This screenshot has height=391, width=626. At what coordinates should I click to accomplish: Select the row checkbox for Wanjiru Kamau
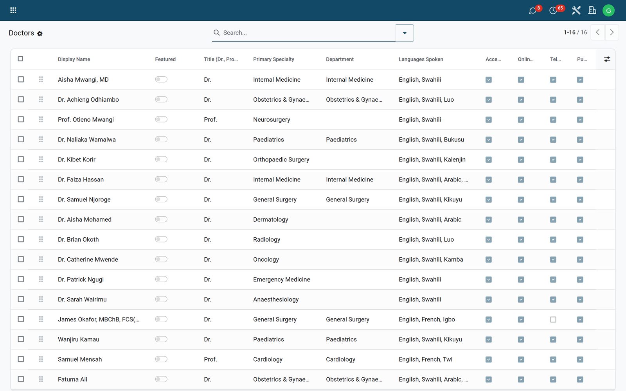[x=21, y=339]
